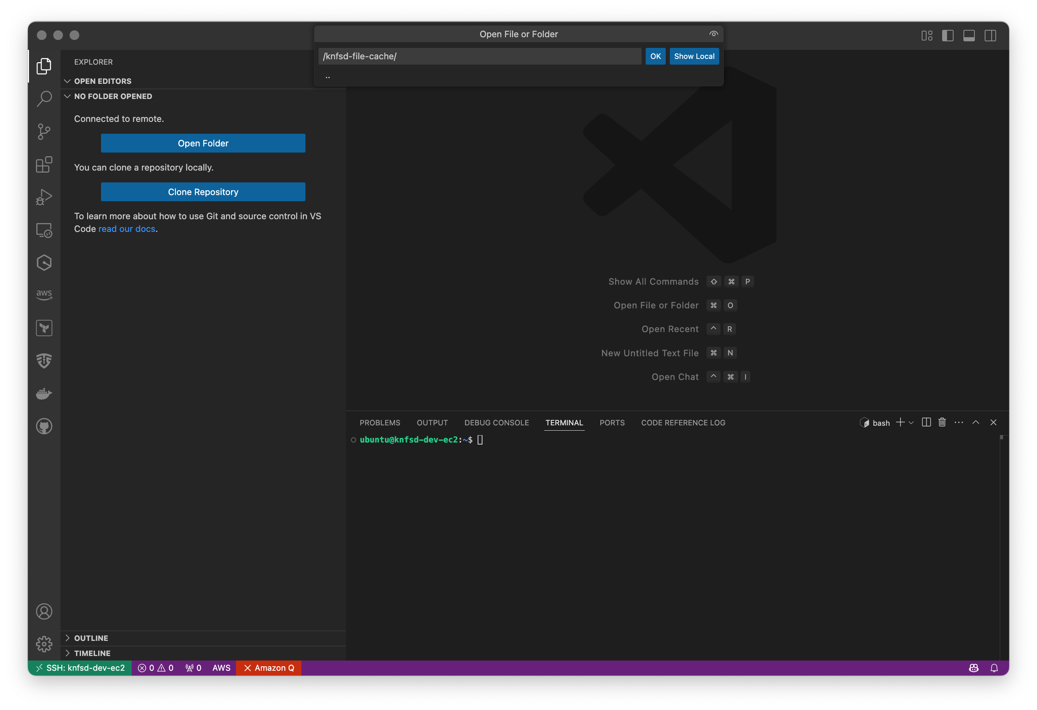
Task: Open the Docker sidebar icon
Action: pyautogui.click(x=44, y=393)
